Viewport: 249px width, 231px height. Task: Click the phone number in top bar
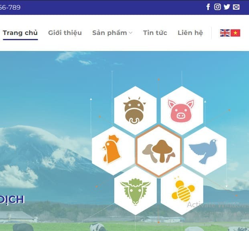(10, 7)
